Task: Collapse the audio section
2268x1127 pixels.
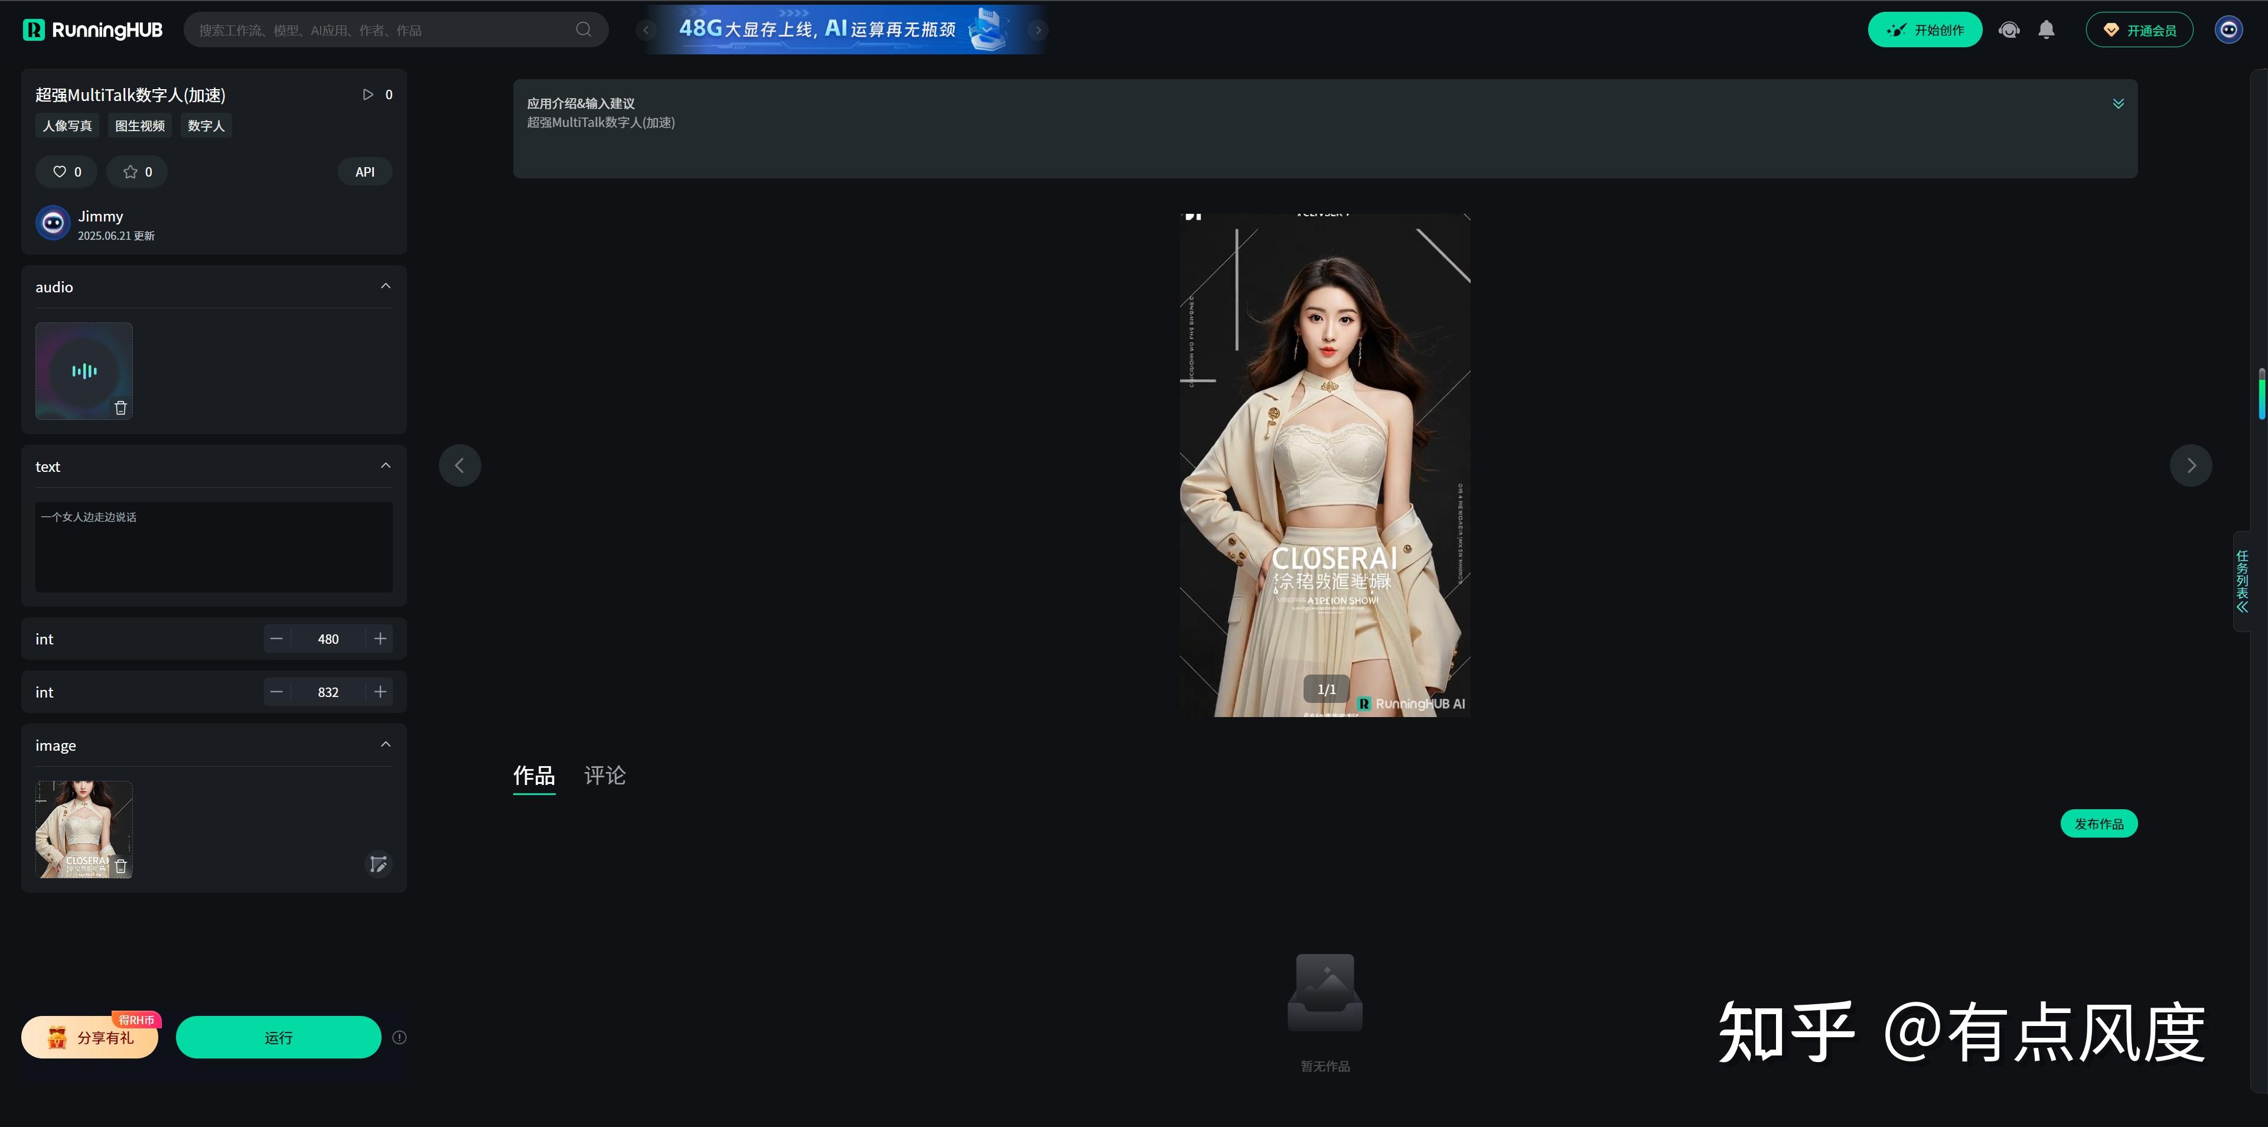Action: tap(386, 286)
